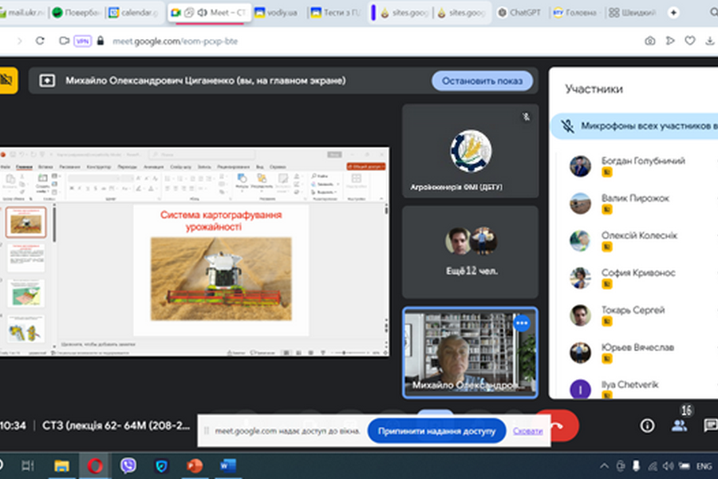Open Агроінженерія ФМІ (ДБТУ) participant tile
The width and height of the screenshot is (718, 479).
[470, 151]
